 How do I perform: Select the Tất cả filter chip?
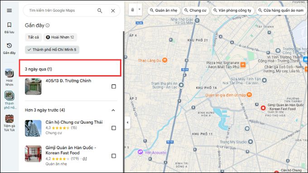click(34, 37)
